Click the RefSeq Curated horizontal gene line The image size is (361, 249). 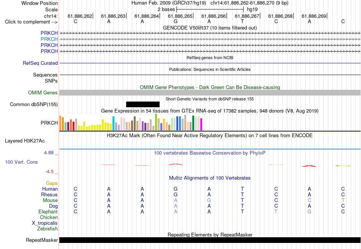pos(210,63)
